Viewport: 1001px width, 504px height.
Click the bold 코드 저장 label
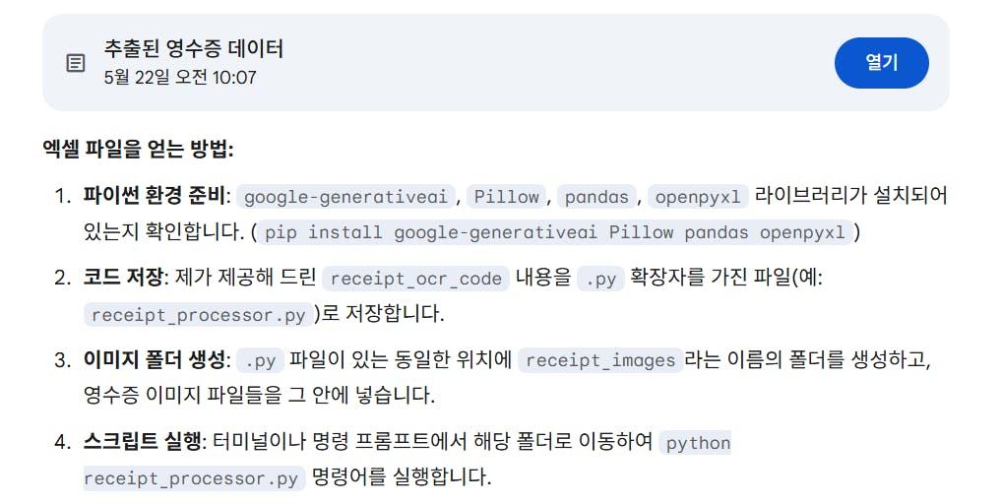pos(123,278)
